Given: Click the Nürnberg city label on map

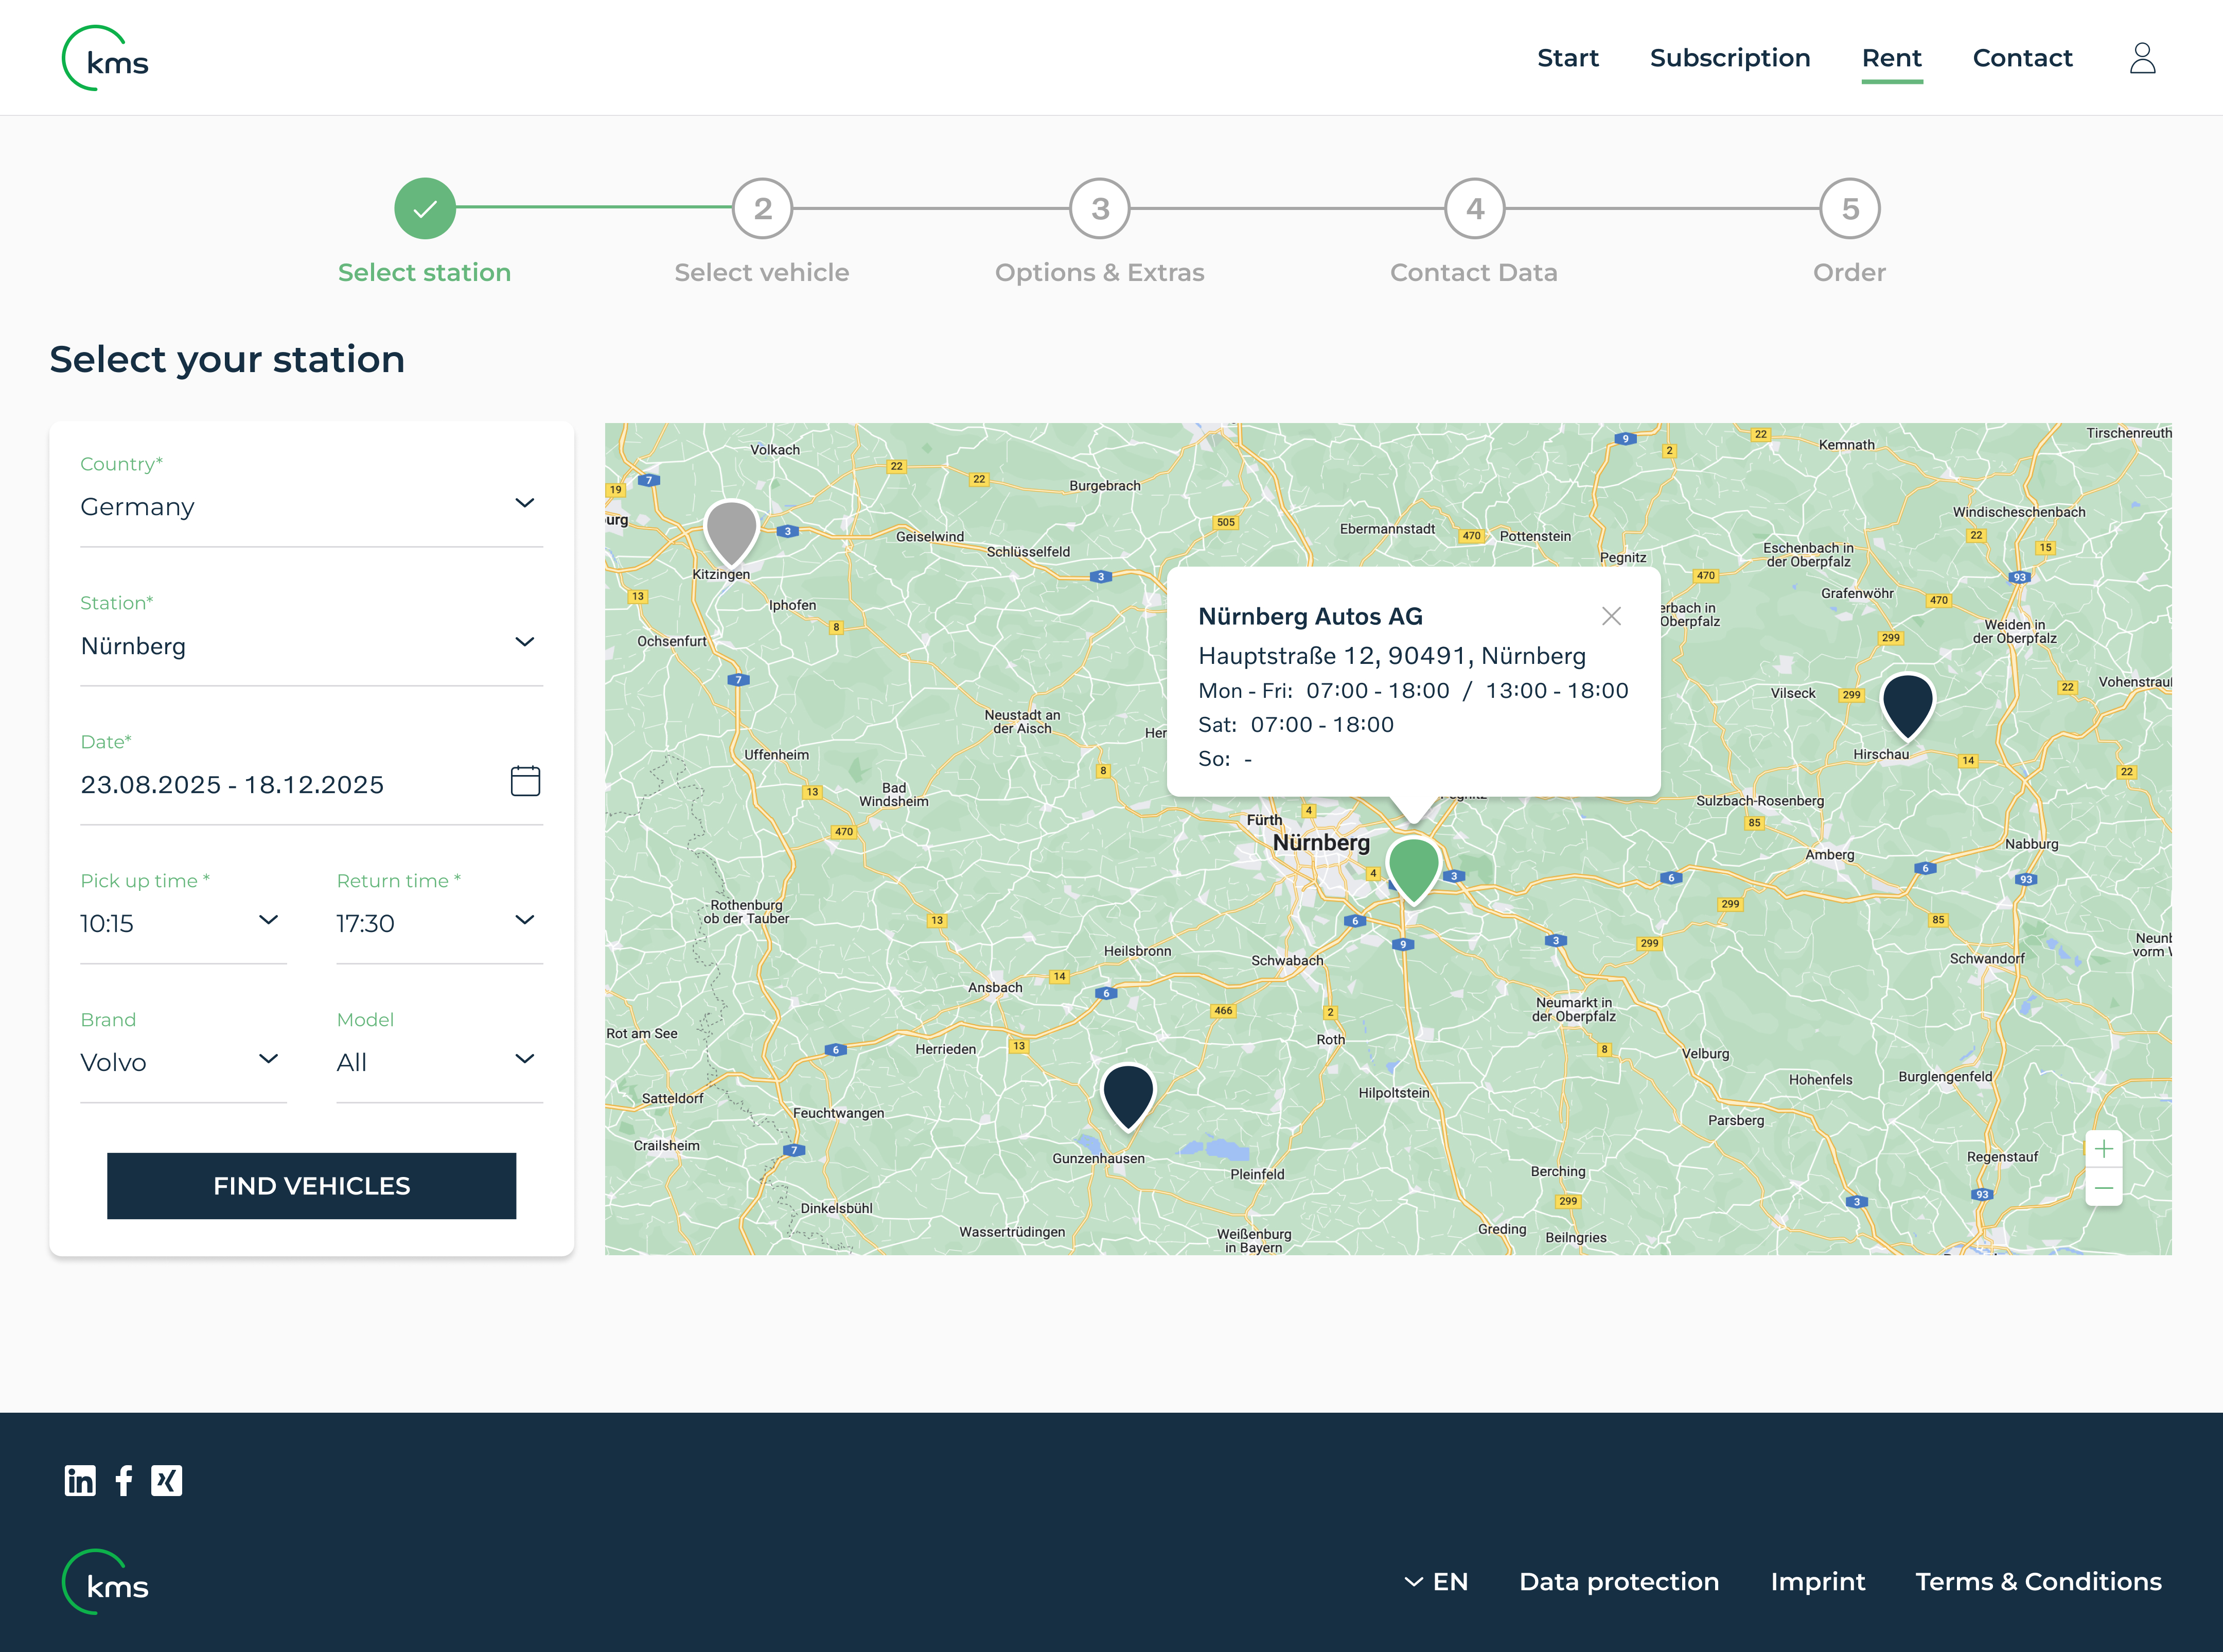Looking at the screenshot, I should [1321, 842].
